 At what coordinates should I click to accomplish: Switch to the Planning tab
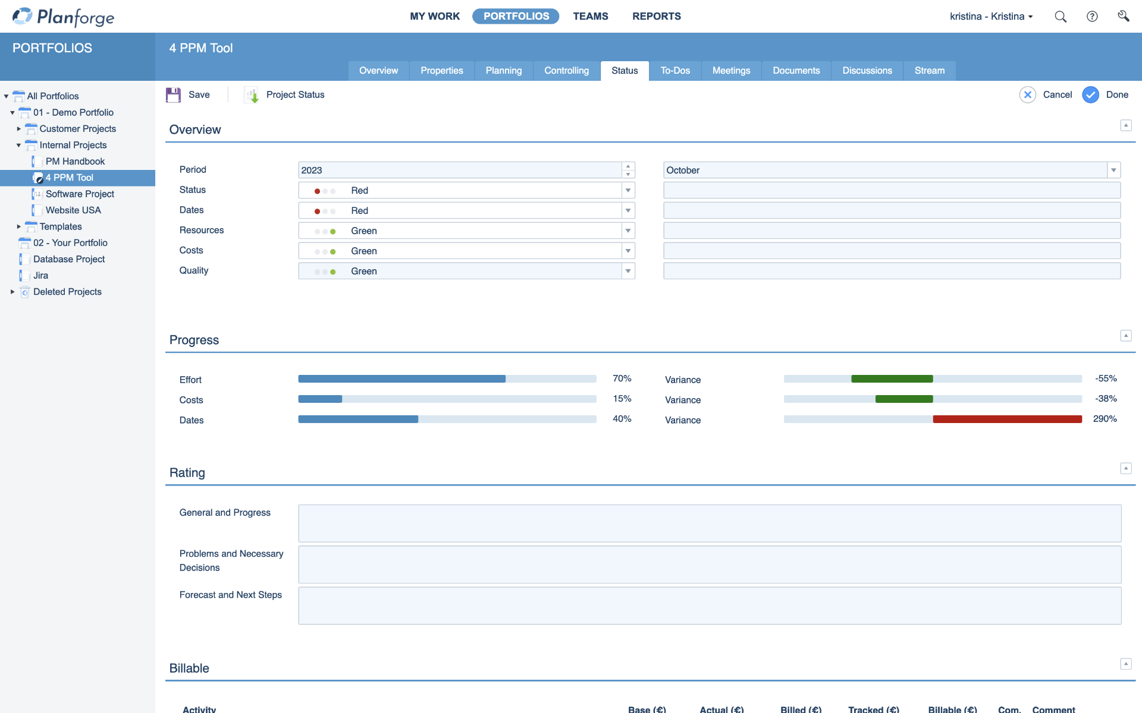pyautogui.click(x=503, y=70)
